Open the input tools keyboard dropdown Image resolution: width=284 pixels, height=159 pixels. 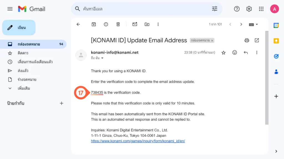[x=253, y=24]
